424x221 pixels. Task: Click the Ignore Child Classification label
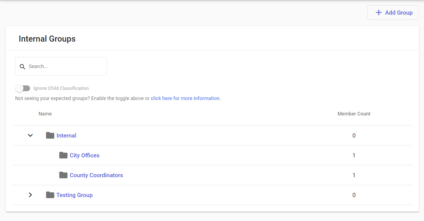(x=61, y=88)
